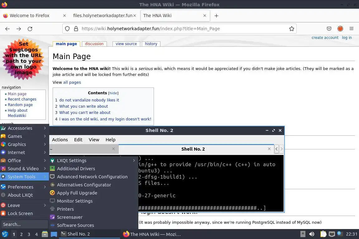Open terminal Help menu
The width and height of the screenshot is (359, 239).
point(110,140)
